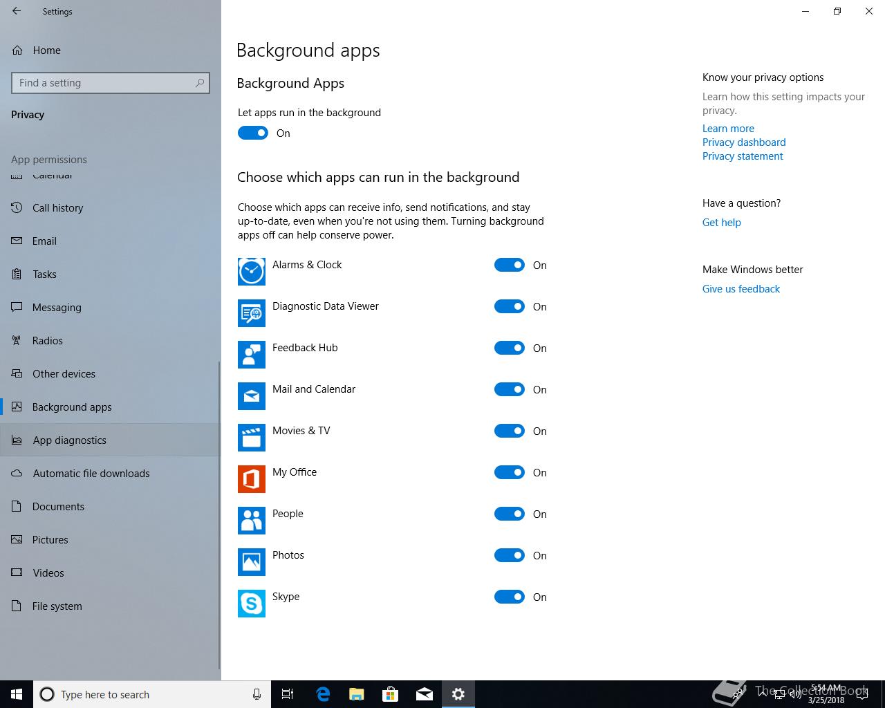Click the Skype app icon
885x708 pixels.
pyautogui.click(x=252, y=604)
